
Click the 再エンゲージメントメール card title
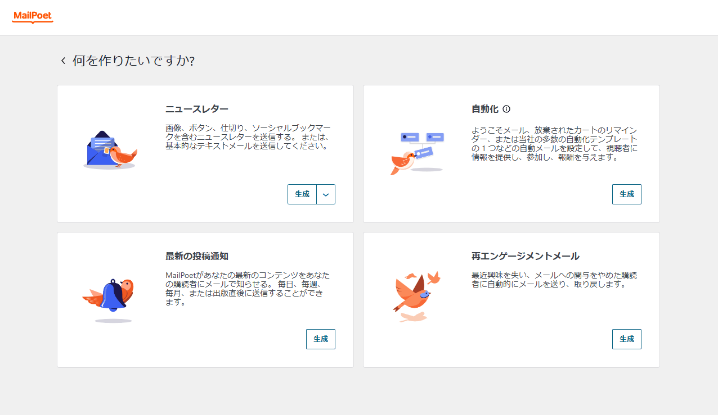526,256
